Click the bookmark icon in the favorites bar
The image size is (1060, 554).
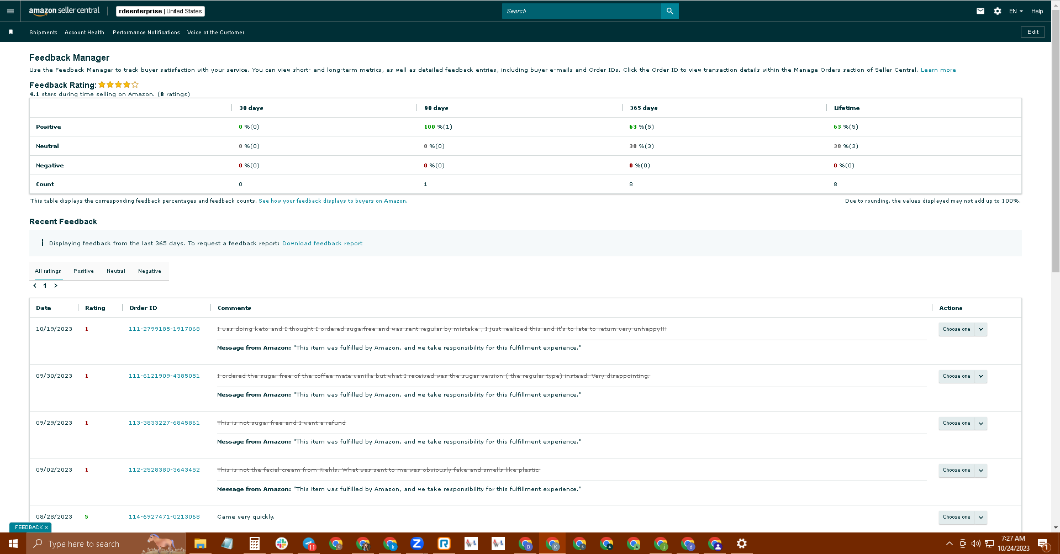point(10,32)
